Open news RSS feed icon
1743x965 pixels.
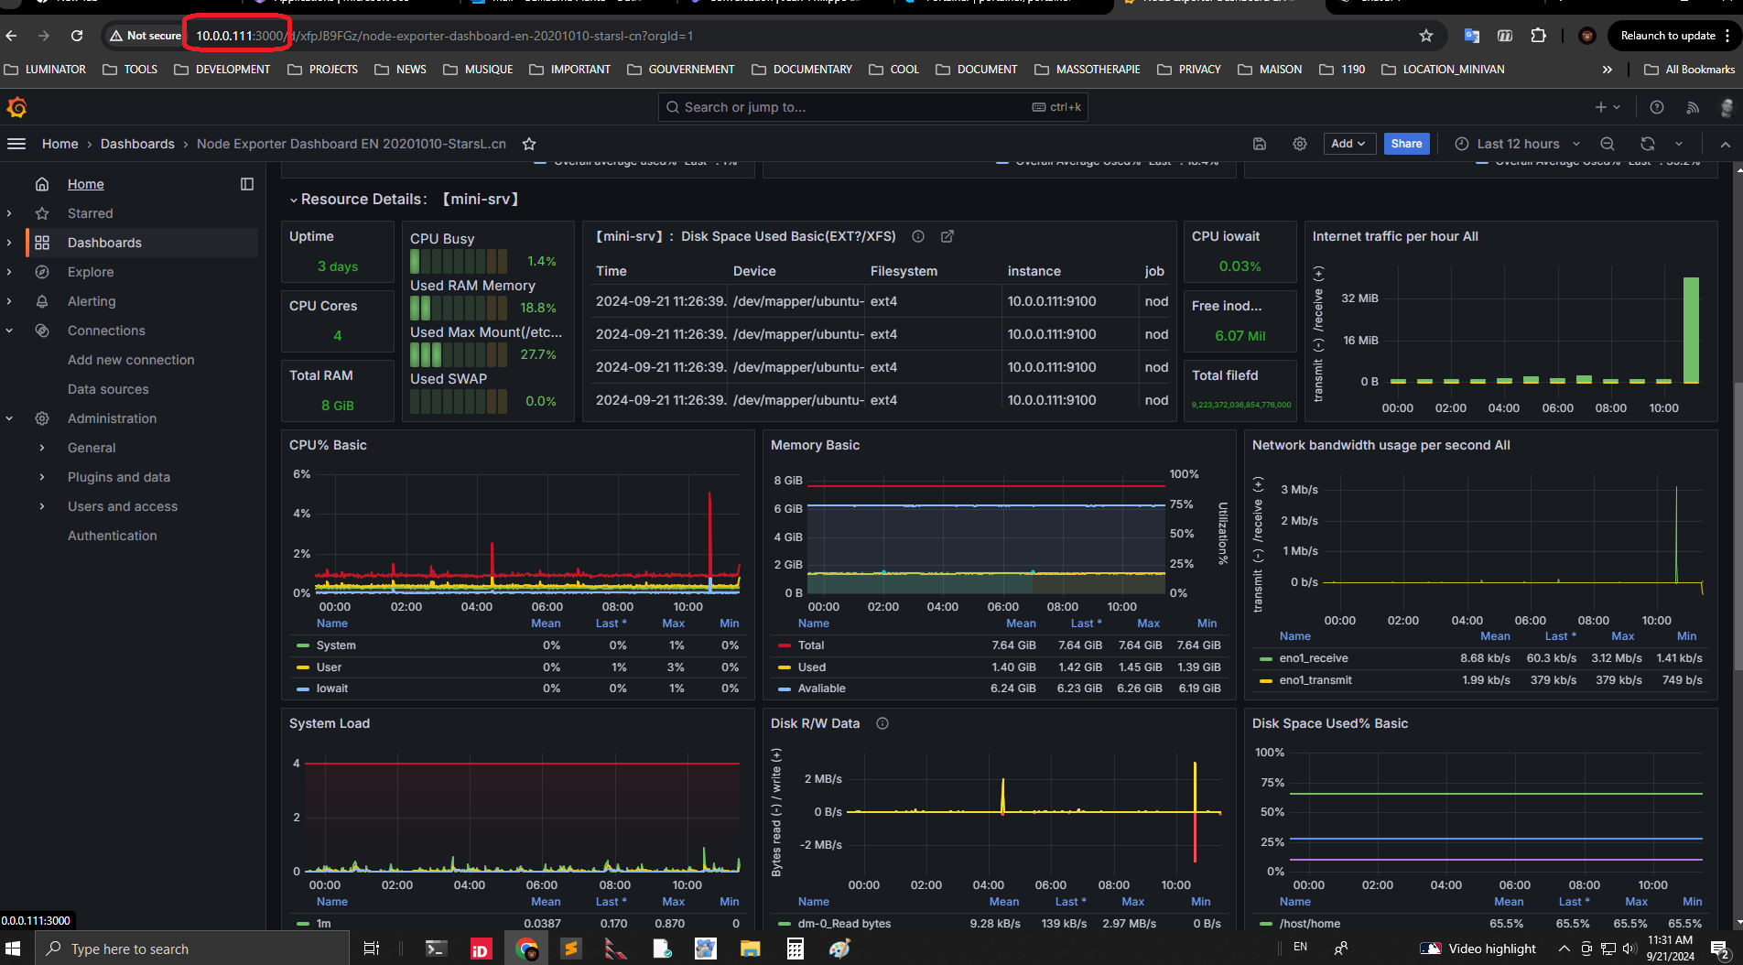point(1693,107)
